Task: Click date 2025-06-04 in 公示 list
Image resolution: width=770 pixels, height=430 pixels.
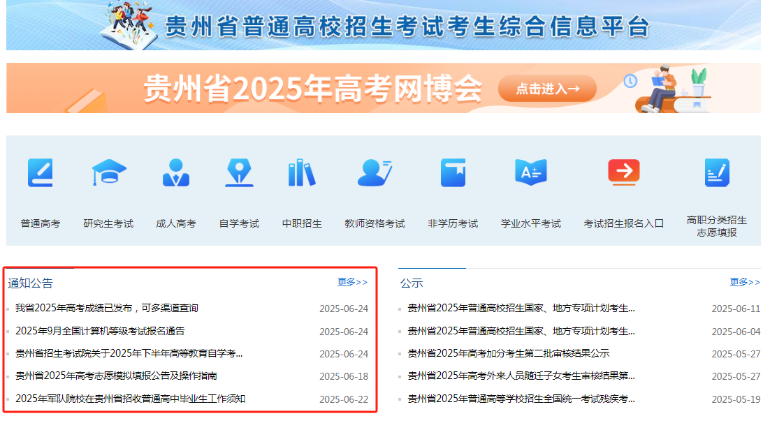Action: [x=736, y=332]
